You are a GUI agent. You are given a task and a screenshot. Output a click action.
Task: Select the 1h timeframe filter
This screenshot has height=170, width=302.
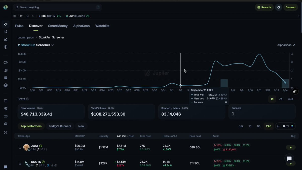250,126
